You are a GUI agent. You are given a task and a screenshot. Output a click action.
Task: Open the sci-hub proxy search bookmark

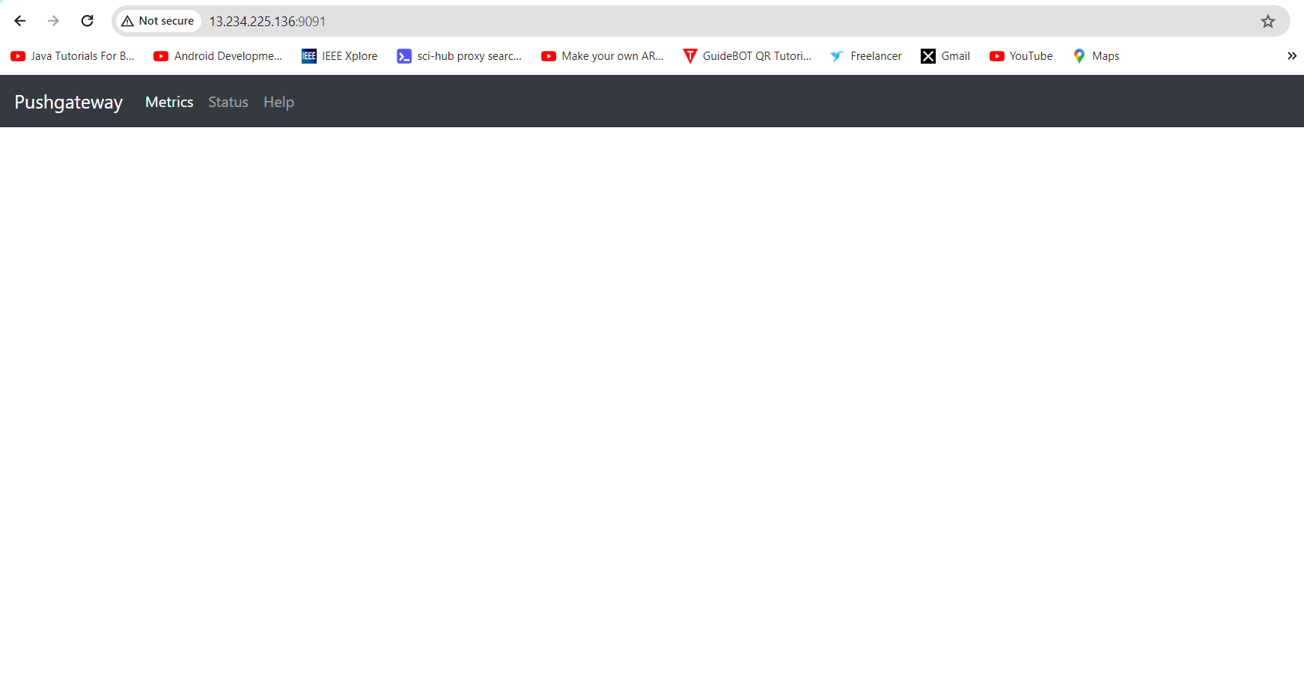coord(460,55)
